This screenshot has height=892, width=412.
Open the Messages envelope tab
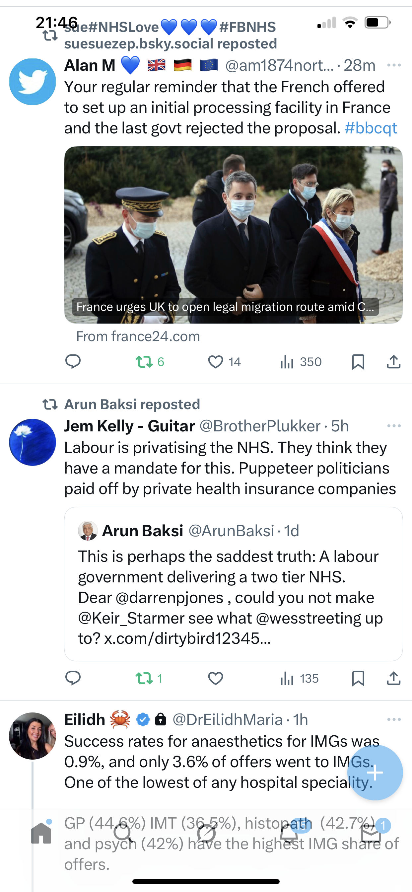click(x=371, y=833)
